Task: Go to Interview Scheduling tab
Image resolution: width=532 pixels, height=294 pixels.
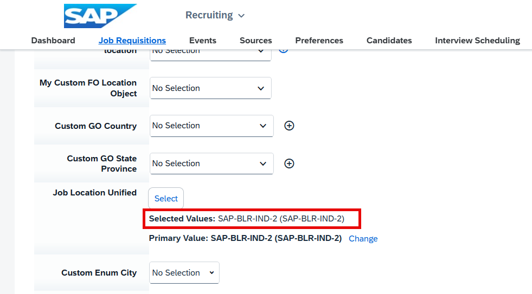Action: [x=477, y=40]
